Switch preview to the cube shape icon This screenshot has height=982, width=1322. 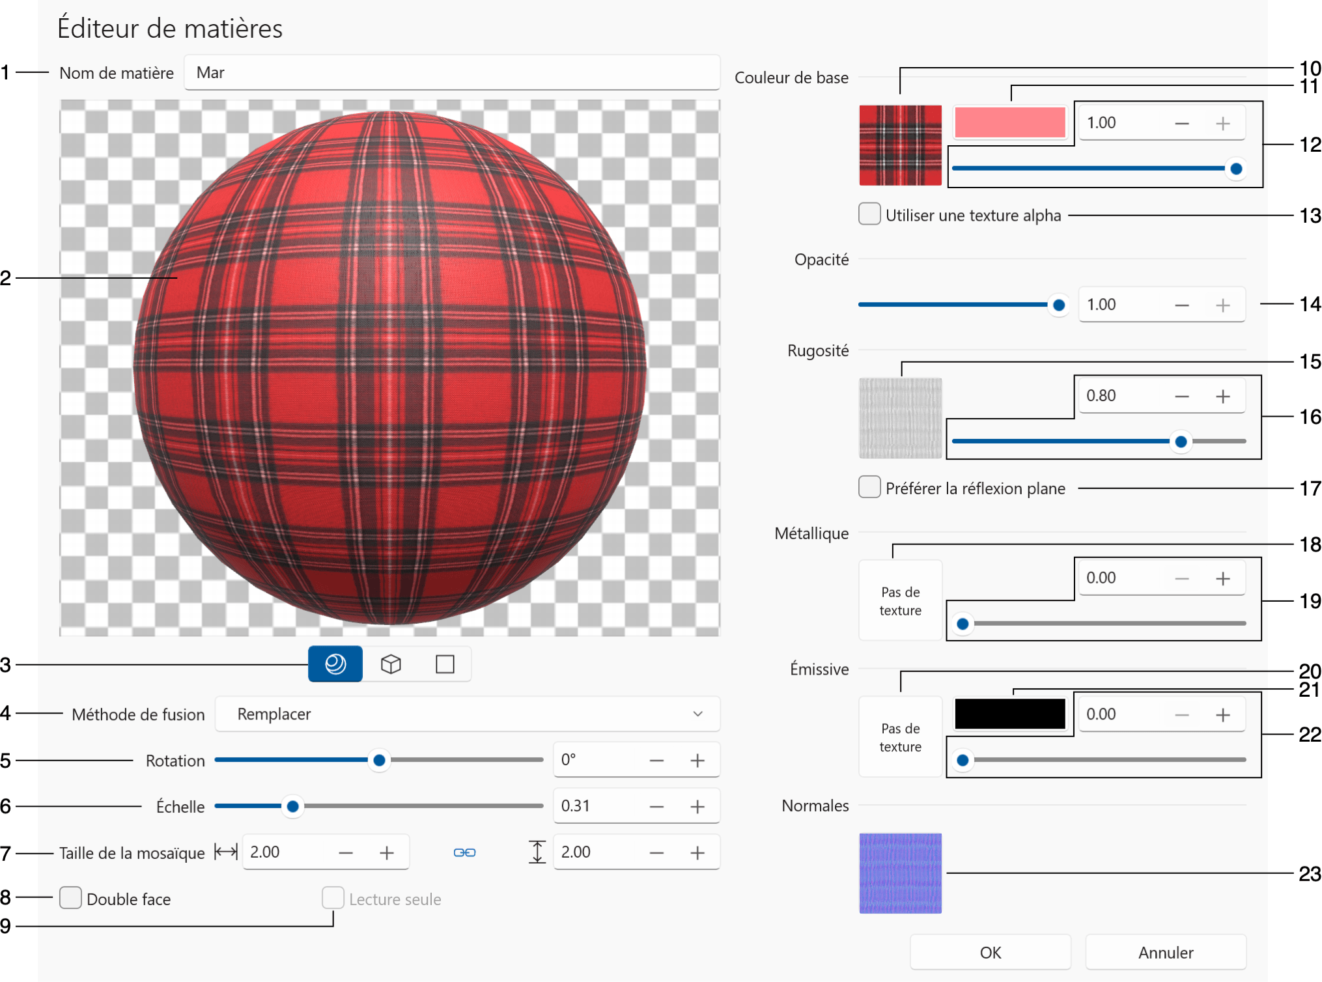[x=390, y=664]
